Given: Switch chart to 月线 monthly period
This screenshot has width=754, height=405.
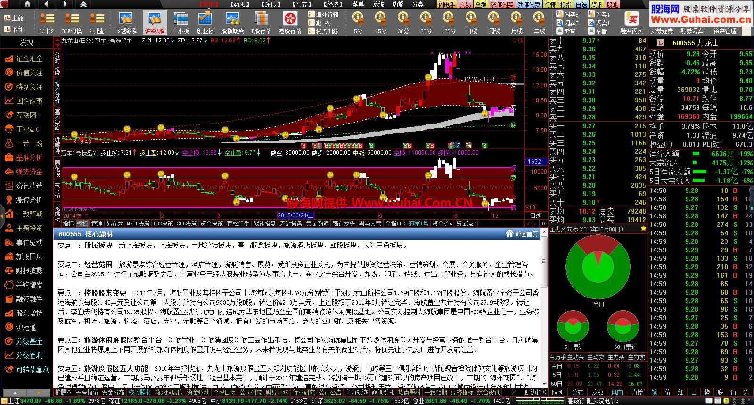Looking at the screenshot, I should (516, 23).
